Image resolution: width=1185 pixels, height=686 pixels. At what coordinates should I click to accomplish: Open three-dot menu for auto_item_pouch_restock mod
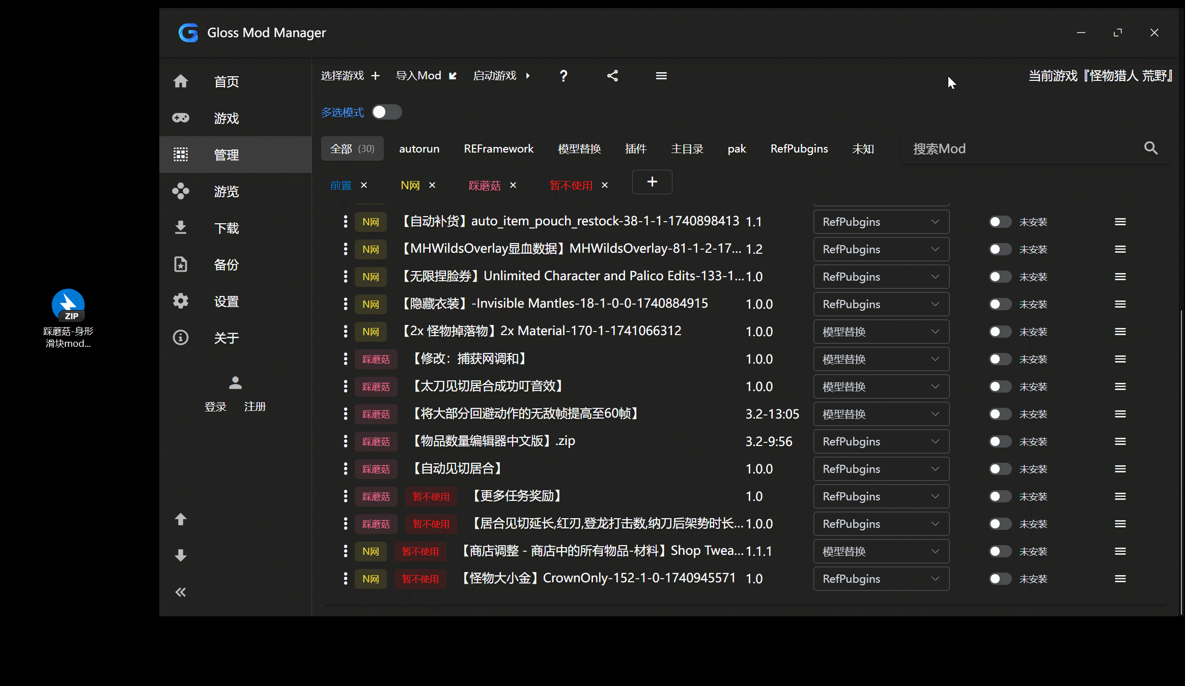pyautogui.click(x=346, y=221)
